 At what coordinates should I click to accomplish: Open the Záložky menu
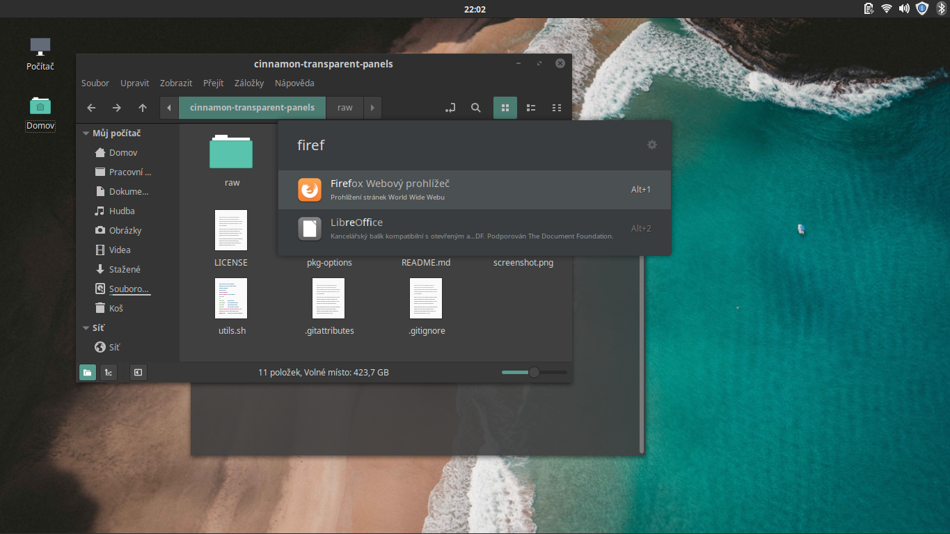[250, 83]
